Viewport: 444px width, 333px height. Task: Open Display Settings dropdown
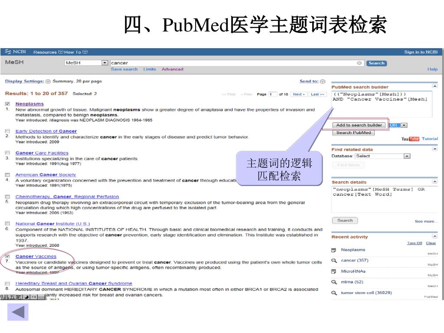(27, 81)
